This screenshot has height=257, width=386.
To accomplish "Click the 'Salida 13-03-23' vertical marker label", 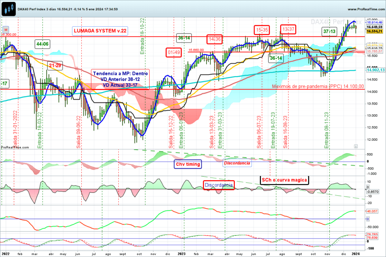I will click(212, 132).
